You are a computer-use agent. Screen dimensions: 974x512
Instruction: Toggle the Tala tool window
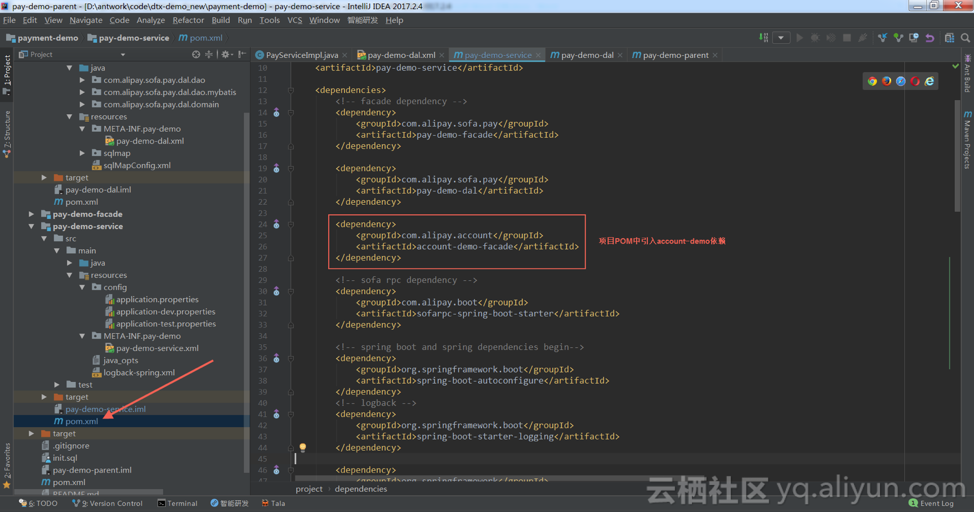tap(274, 503)
